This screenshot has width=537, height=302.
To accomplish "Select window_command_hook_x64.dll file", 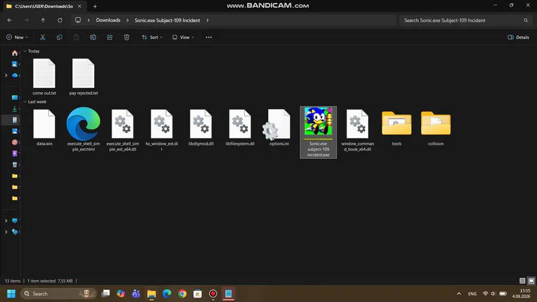I will tap(357, 130).
